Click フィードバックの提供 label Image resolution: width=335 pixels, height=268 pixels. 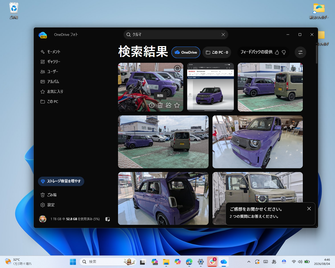[x=256, y=52]
